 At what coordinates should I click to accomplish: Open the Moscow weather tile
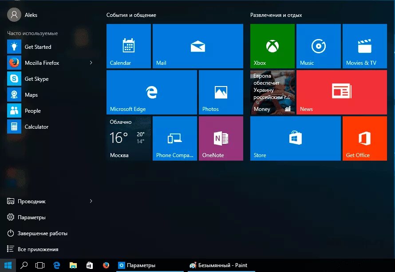[x=128, y=138]
